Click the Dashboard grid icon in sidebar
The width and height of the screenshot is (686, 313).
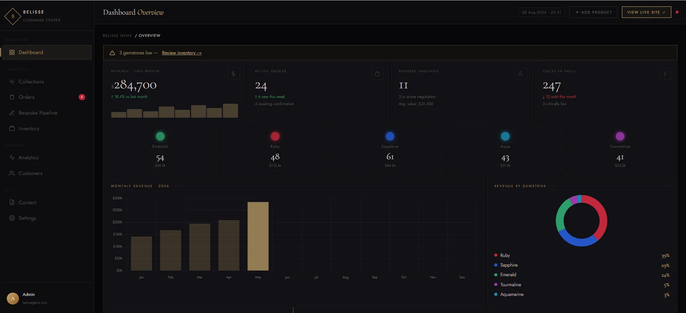[12, 52]
